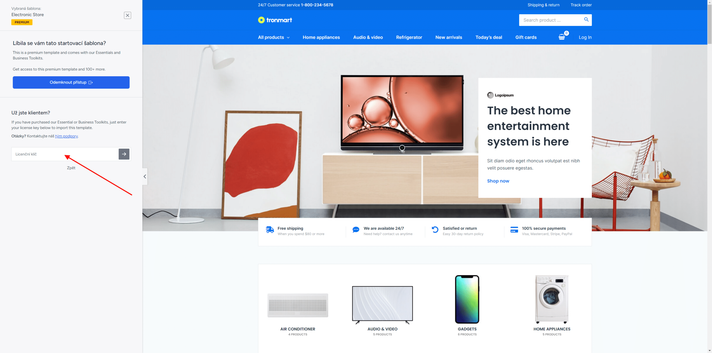
Task: Select the New arrivals menu item
Action: click(x=449, y=37)
